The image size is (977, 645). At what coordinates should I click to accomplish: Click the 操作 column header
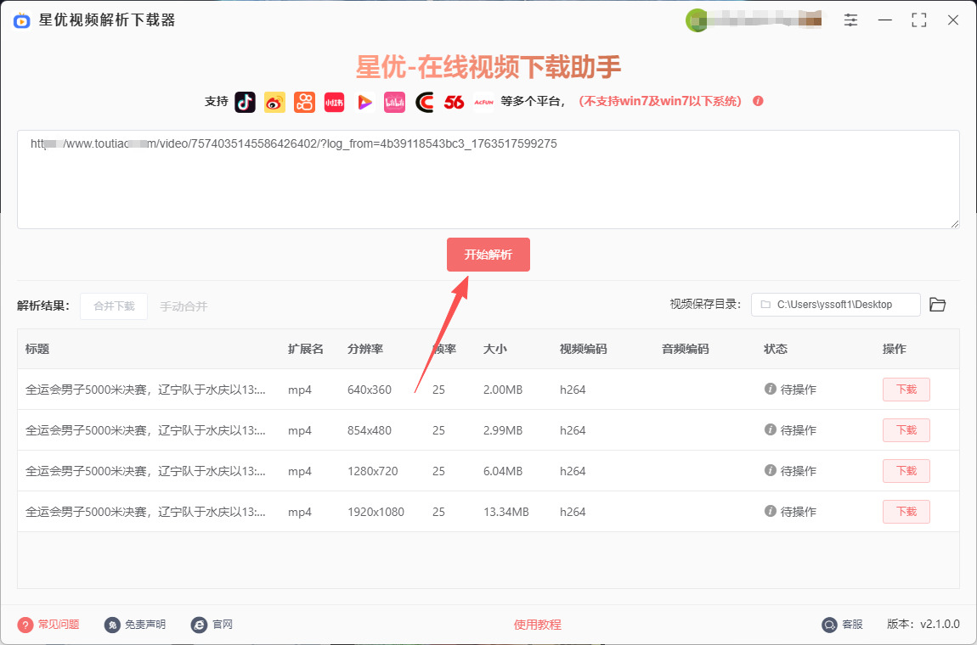click(894, 349)
